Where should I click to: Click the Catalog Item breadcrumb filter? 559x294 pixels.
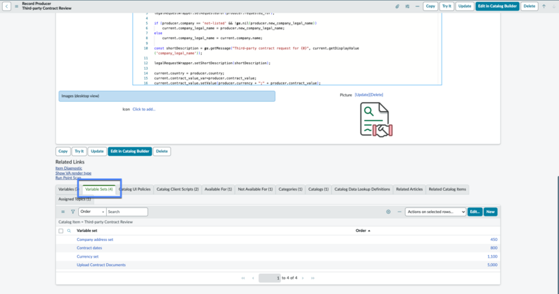pyautogui.click(x=96, y=222)
